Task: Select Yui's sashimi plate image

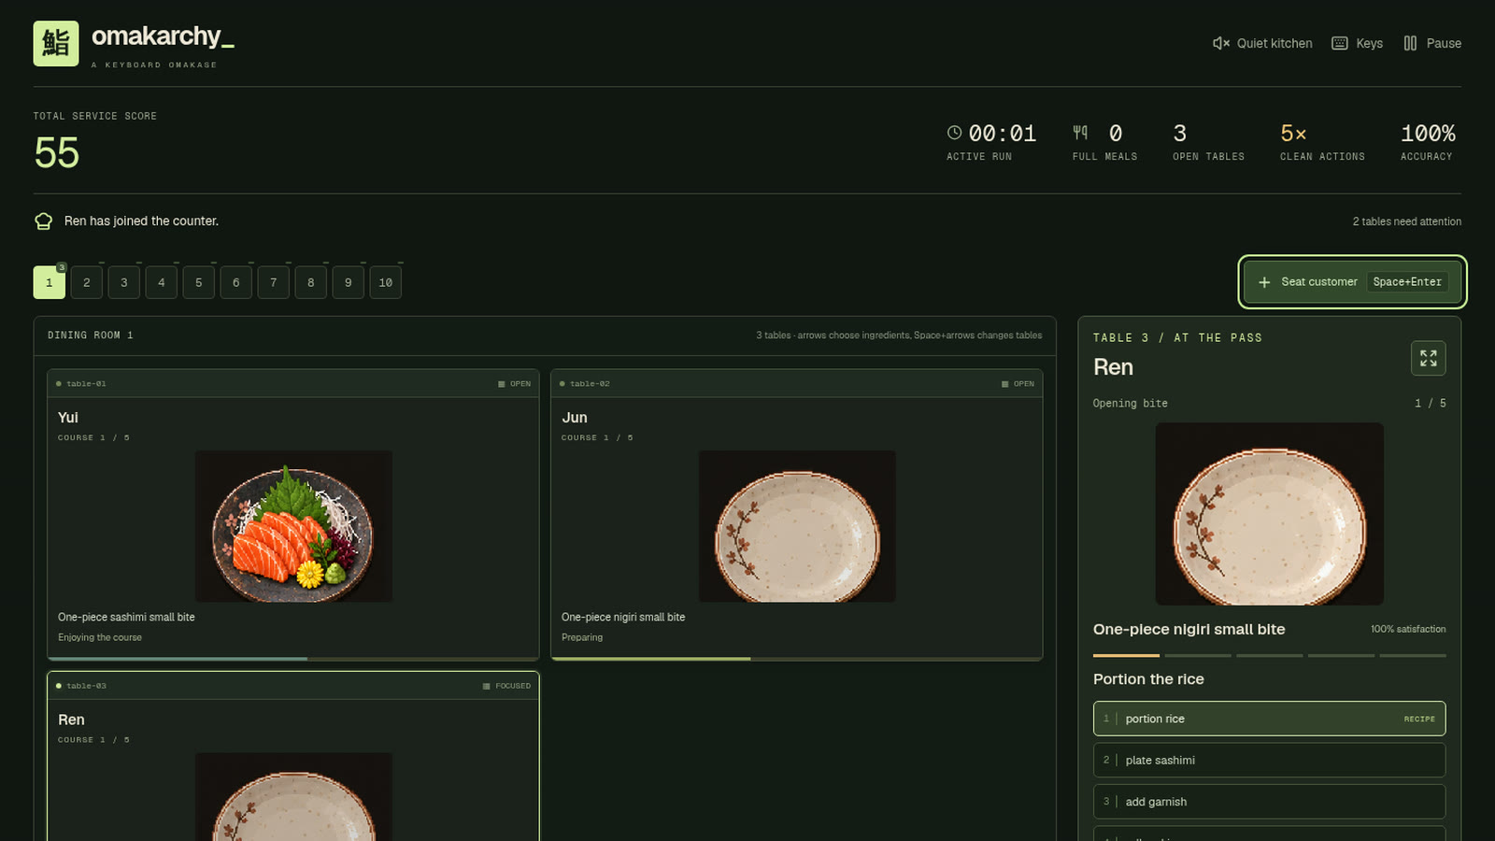Action: (293, 526)
